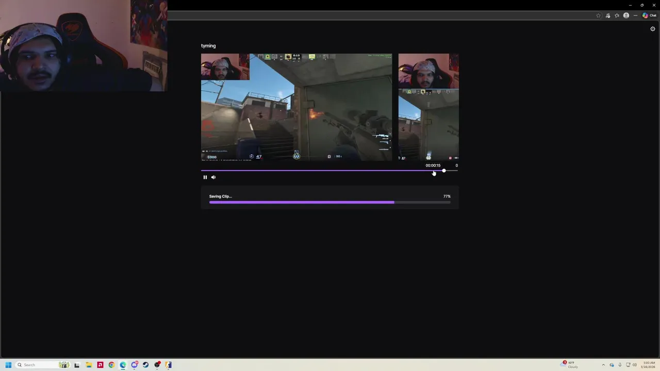Open Task View on the taskbar
This screenshot has width=660, height=371.
click(x=77, y=365)
